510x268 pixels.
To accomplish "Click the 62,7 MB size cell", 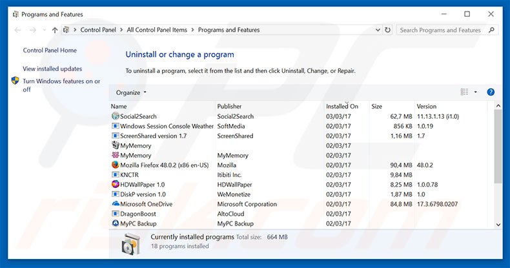I will pos(401,116).
